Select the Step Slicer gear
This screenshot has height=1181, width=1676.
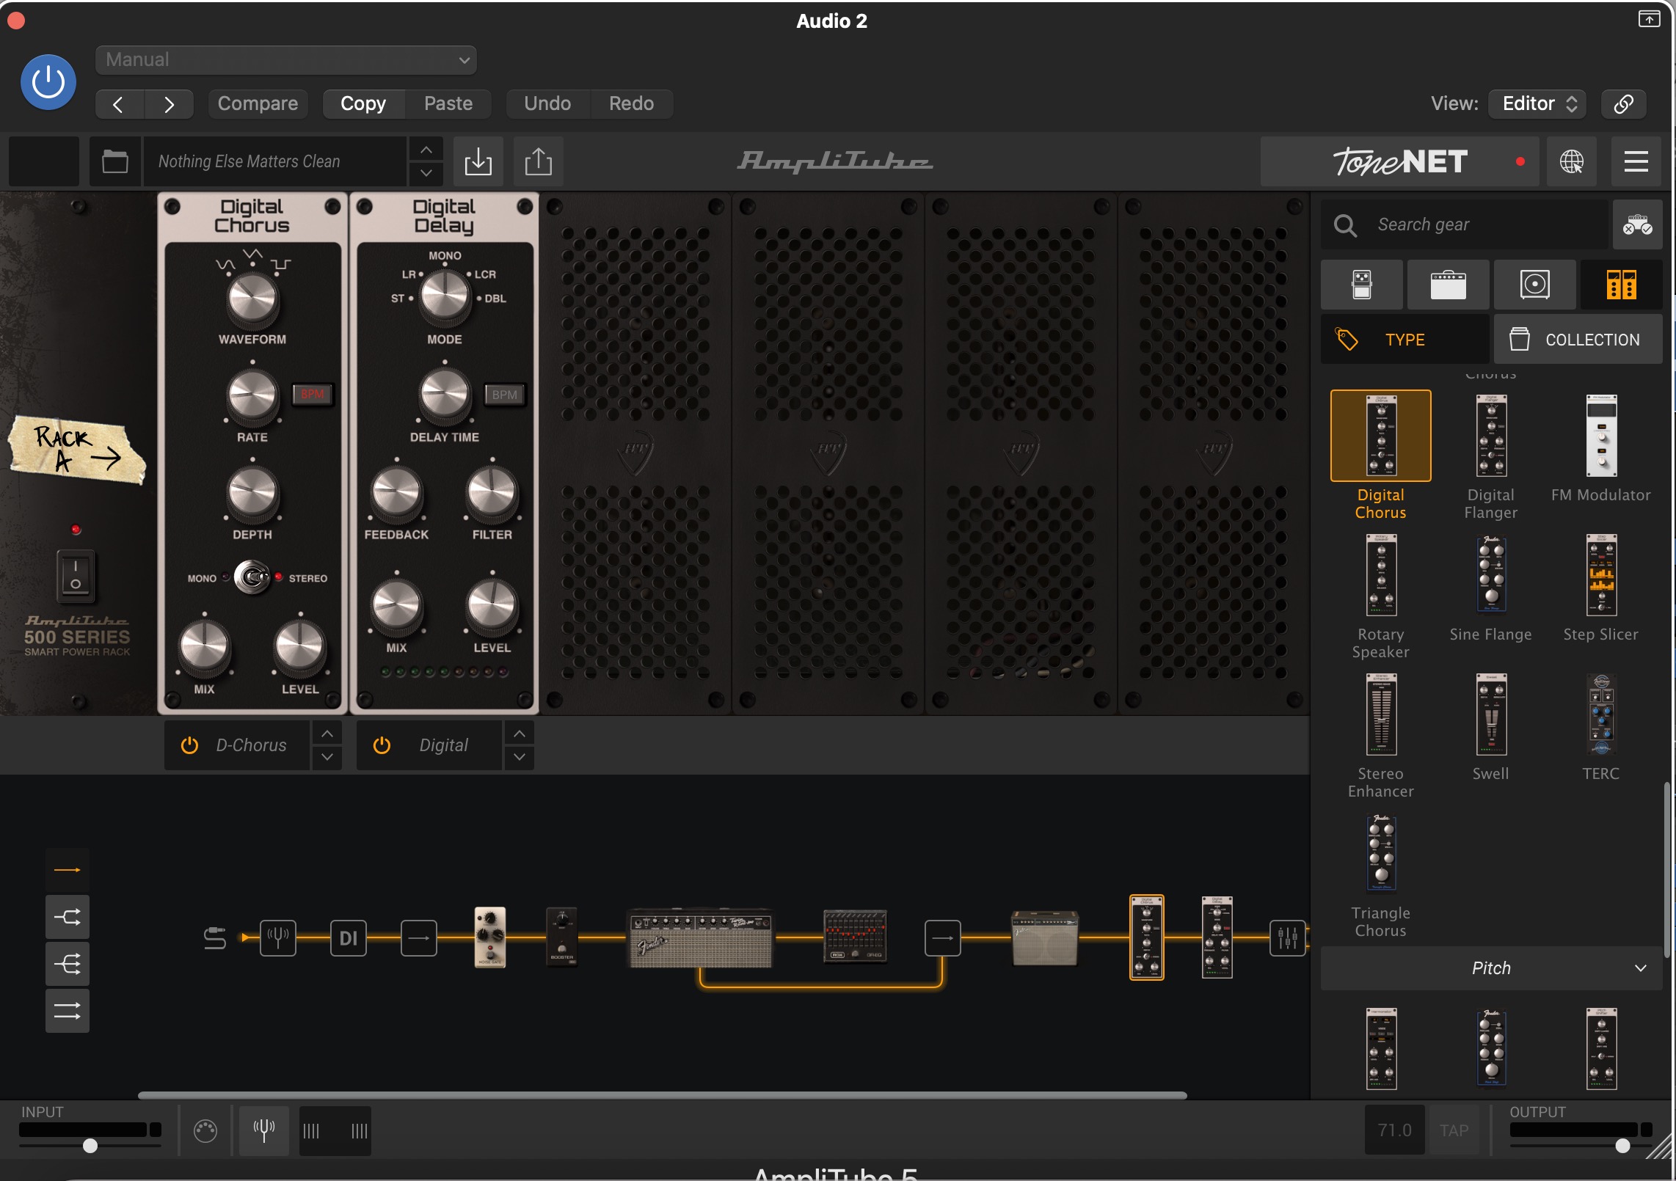click(1601, 575)
